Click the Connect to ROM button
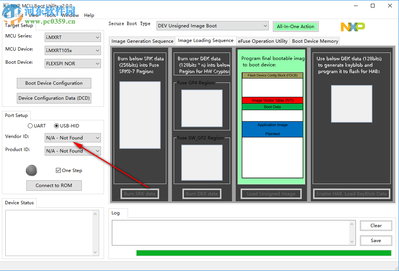Viewport: 399px width, 271px height. [54, 185]
